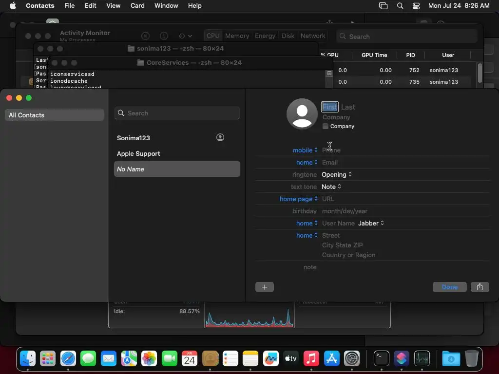The image size is (499, 374).
Task: Open the Window menu
Action: click(166, 6)
